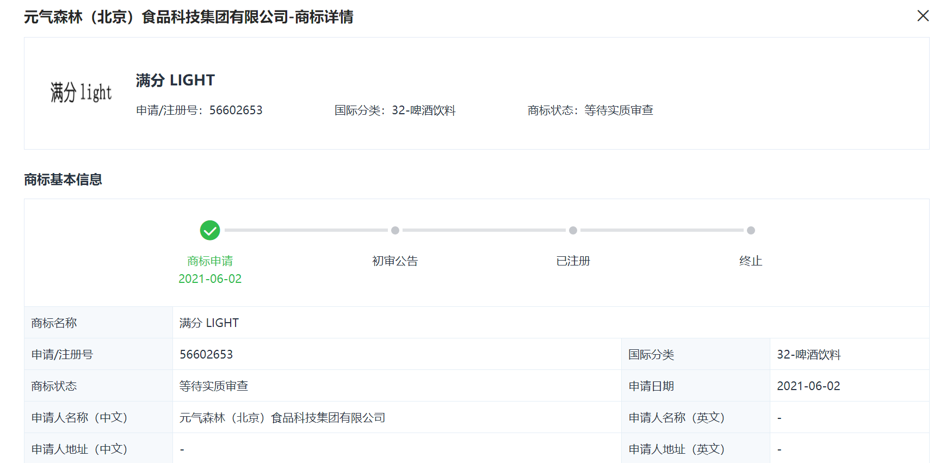This screenshot has height=463, width=952.
Task: Click the 申请人地址（英文） label cell
Action: tap(696, 448)
